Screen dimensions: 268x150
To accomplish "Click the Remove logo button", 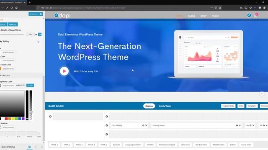I will click(13, 25).
